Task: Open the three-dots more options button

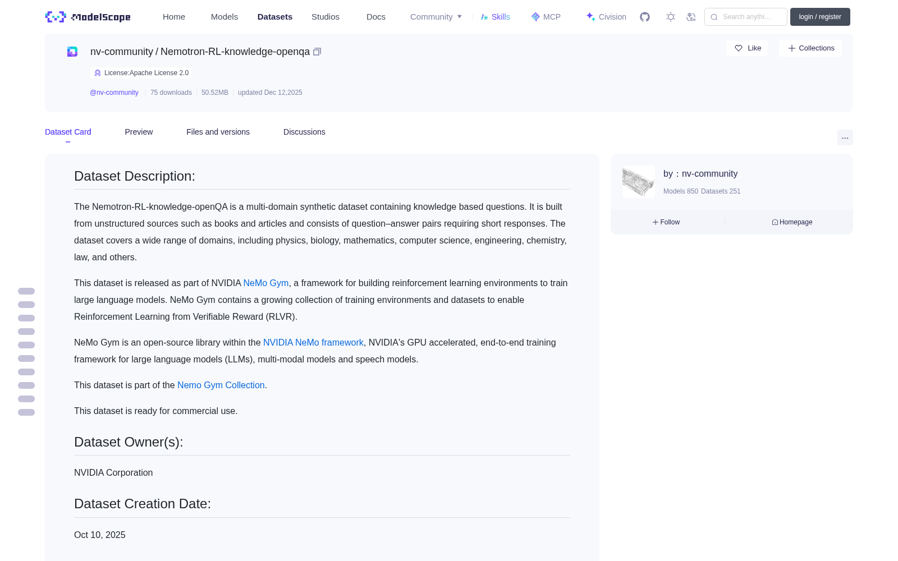Action: click(x=845, y=137)
